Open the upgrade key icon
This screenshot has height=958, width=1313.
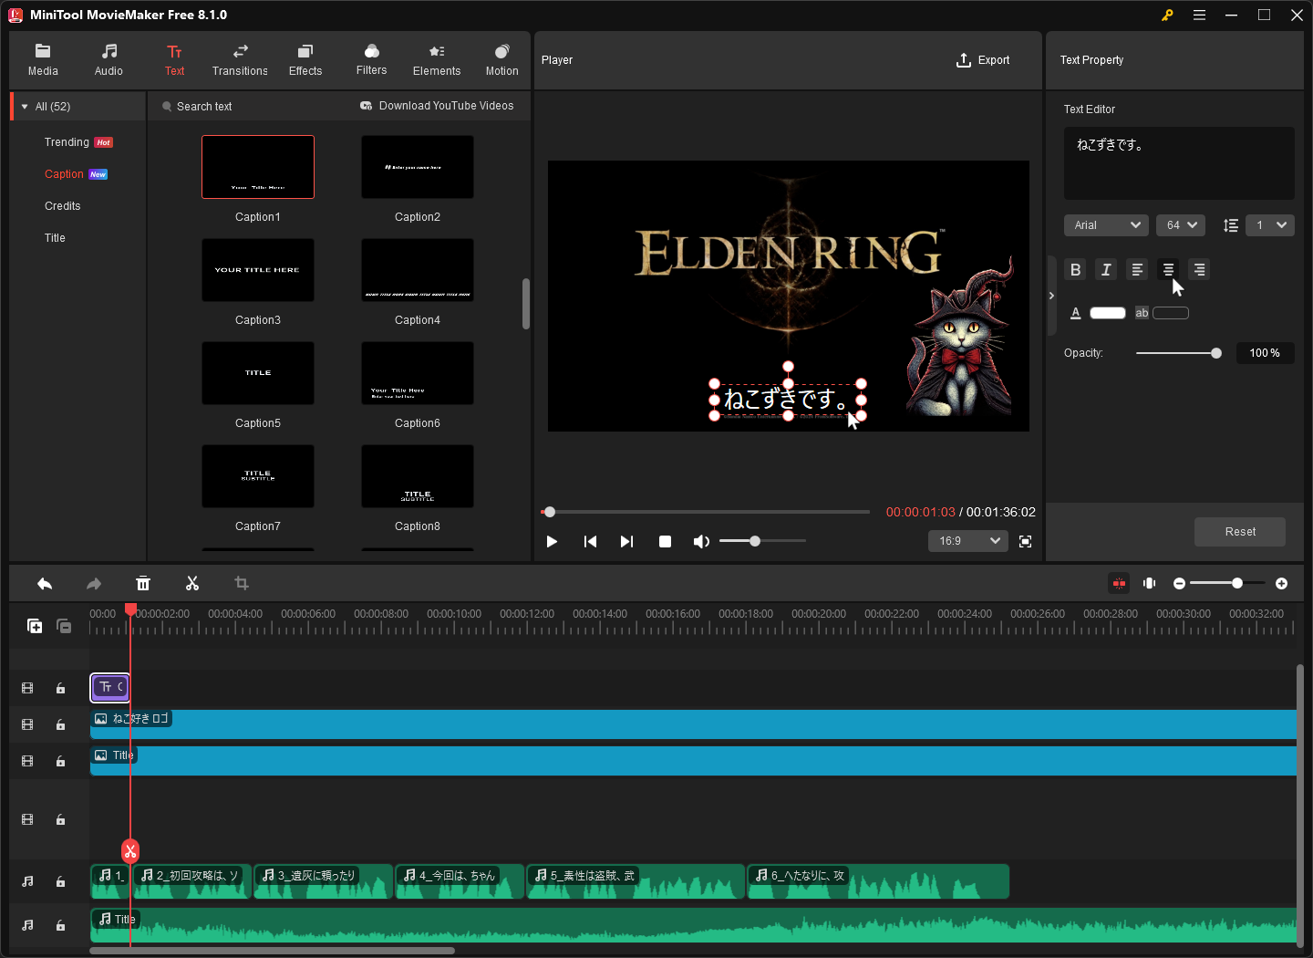click(x=1167, y=15)
